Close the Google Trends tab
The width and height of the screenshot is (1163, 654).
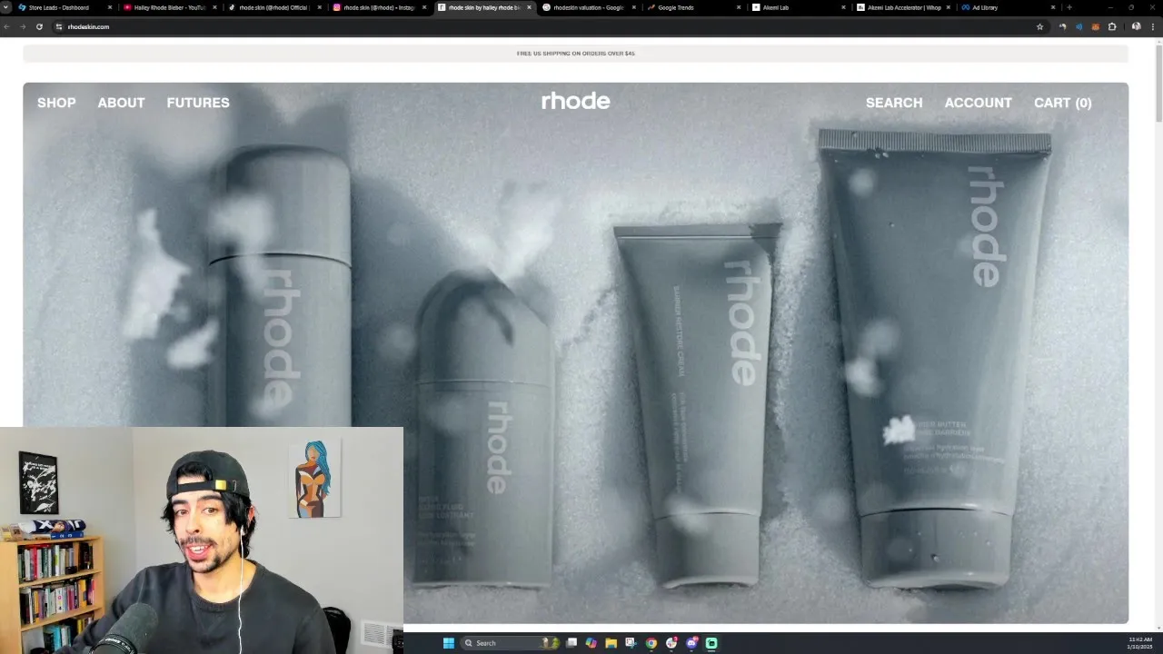click(x=739, y=7)
